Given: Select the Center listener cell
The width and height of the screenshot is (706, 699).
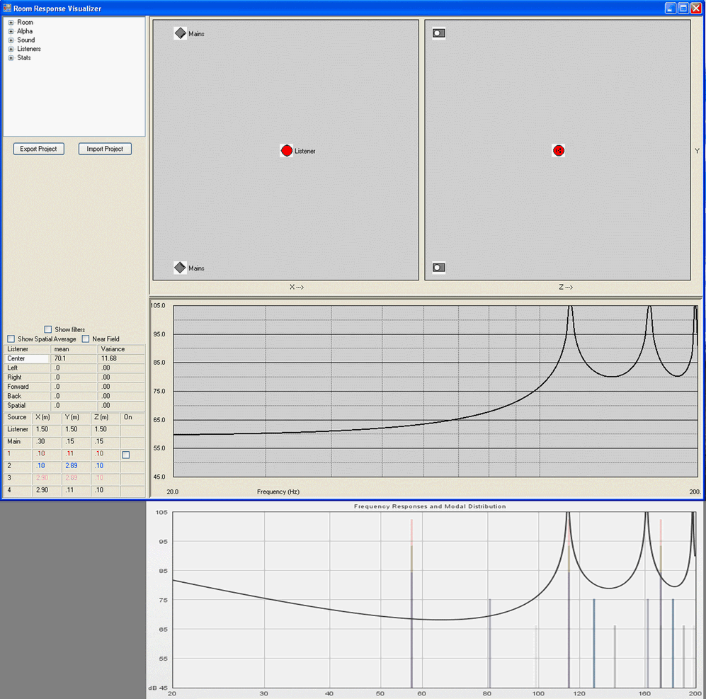Looking at the screenshot, I should pos(27,359).
